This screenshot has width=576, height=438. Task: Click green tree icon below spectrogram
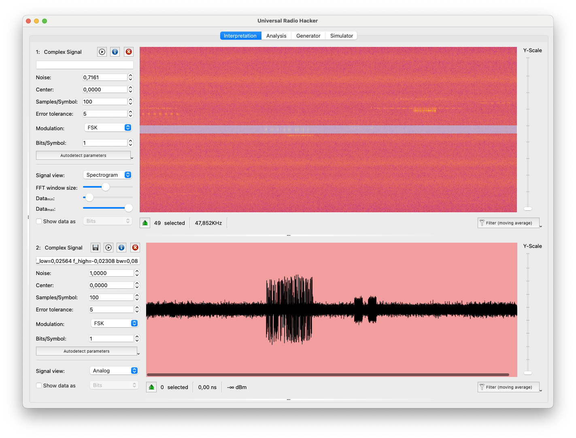(145, 223)
